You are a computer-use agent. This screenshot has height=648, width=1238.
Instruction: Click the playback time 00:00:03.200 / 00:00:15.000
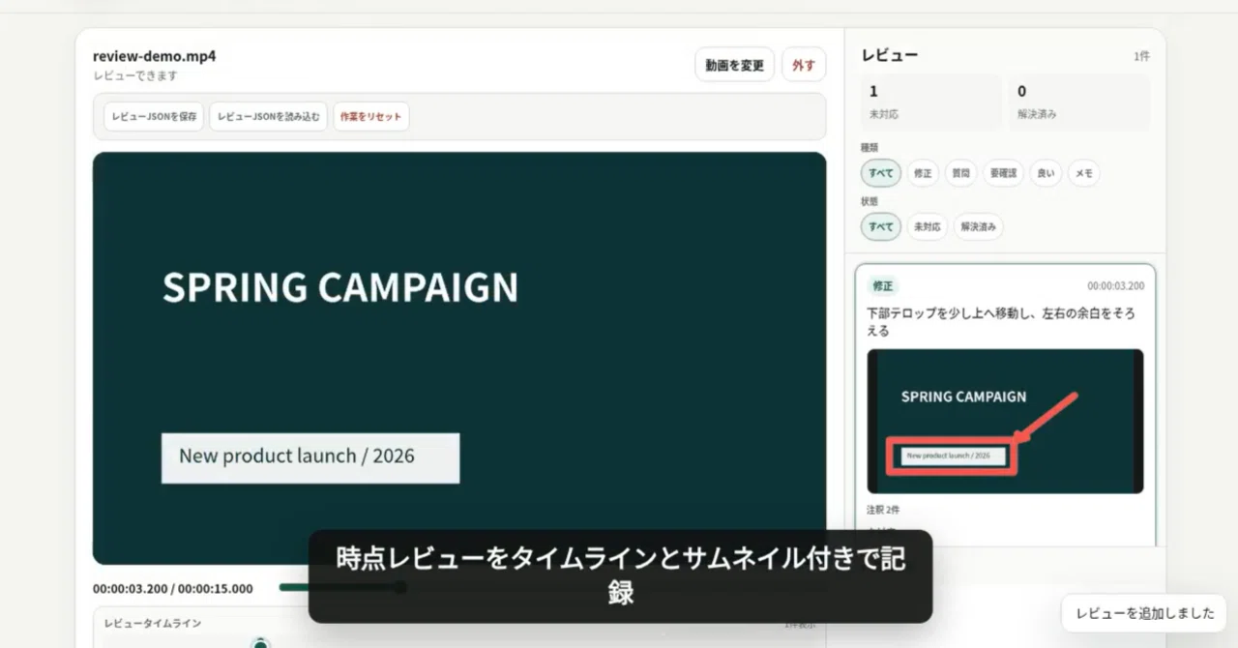click(173, 588)
